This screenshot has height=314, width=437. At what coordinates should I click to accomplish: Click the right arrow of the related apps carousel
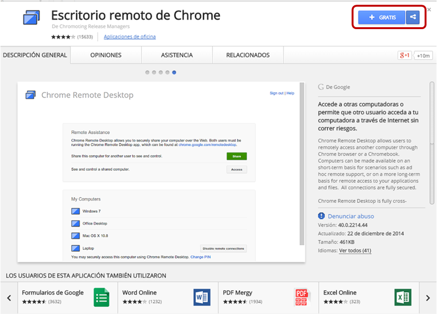[x=428, y=298]
